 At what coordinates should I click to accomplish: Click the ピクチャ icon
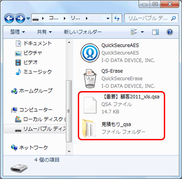(18, 53)
